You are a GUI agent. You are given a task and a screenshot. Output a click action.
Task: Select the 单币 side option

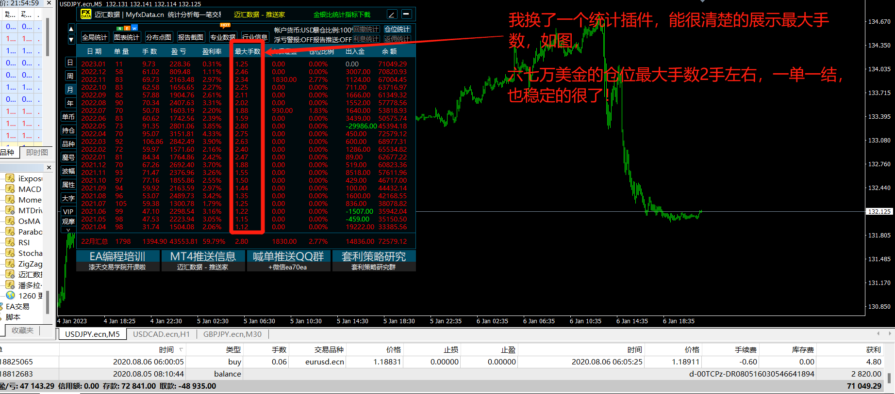tap(68, 117)
